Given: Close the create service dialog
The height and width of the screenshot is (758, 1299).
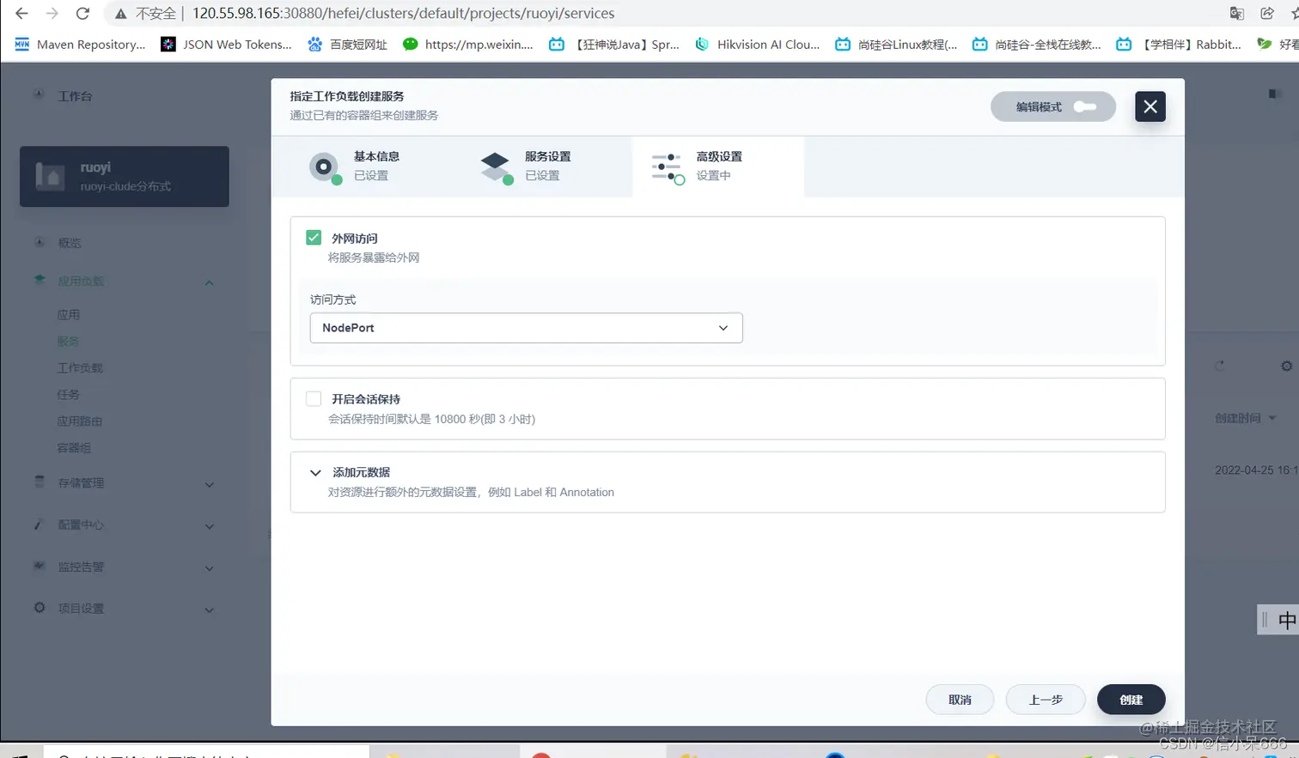Looking at the screenshot, I should pyautogui.click(x=1150, y=106).
